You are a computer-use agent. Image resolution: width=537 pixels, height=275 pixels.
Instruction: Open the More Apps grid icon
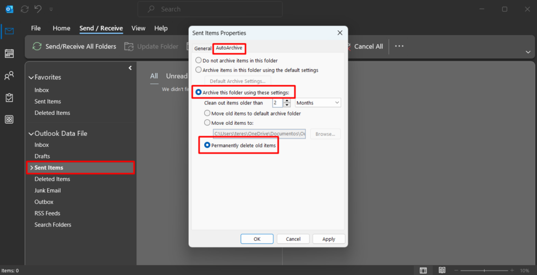[x=9, y=119]
